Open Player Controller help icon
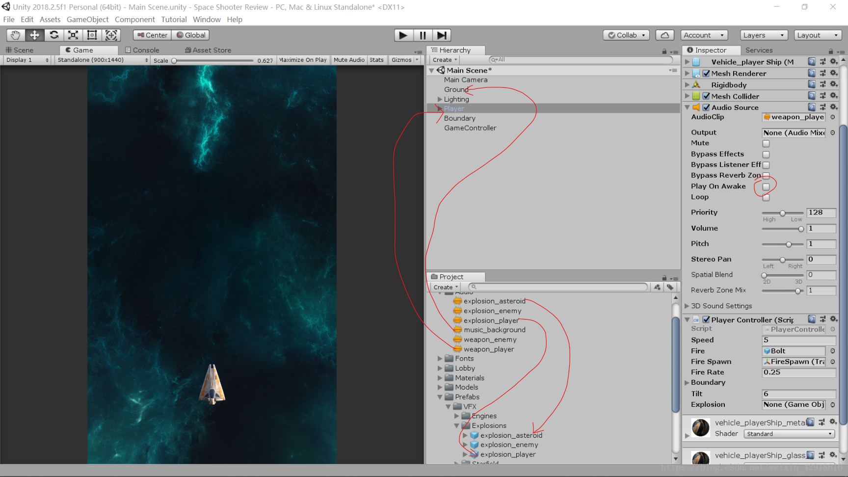 pyautogui.click(x=812, y=319)
